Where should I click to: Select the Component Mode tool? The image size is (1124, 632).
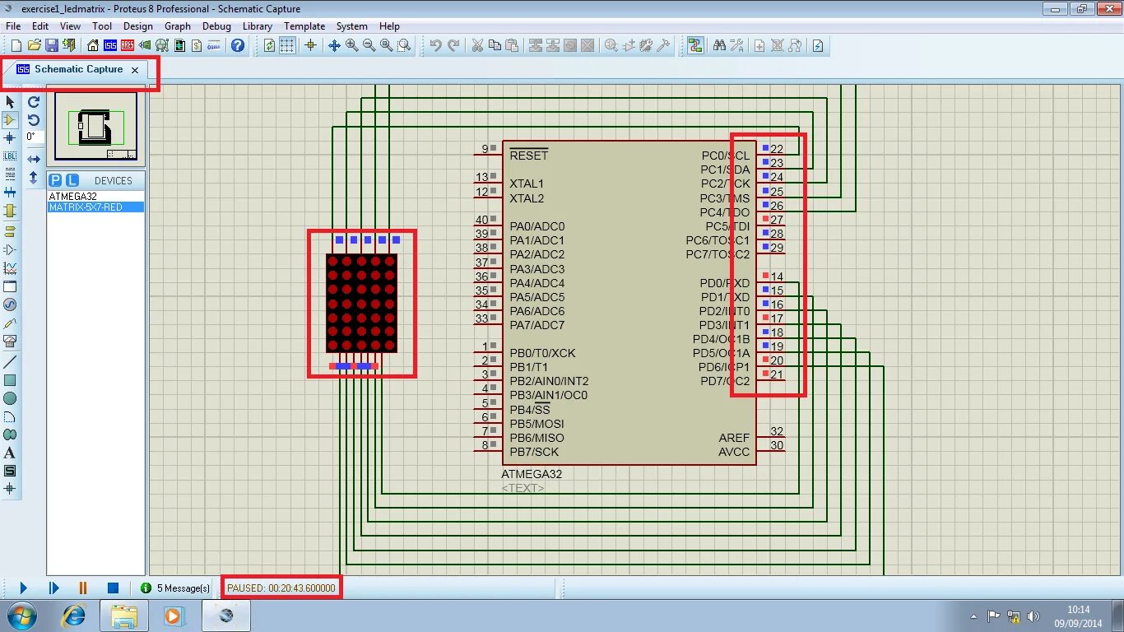tap(10, 119)
